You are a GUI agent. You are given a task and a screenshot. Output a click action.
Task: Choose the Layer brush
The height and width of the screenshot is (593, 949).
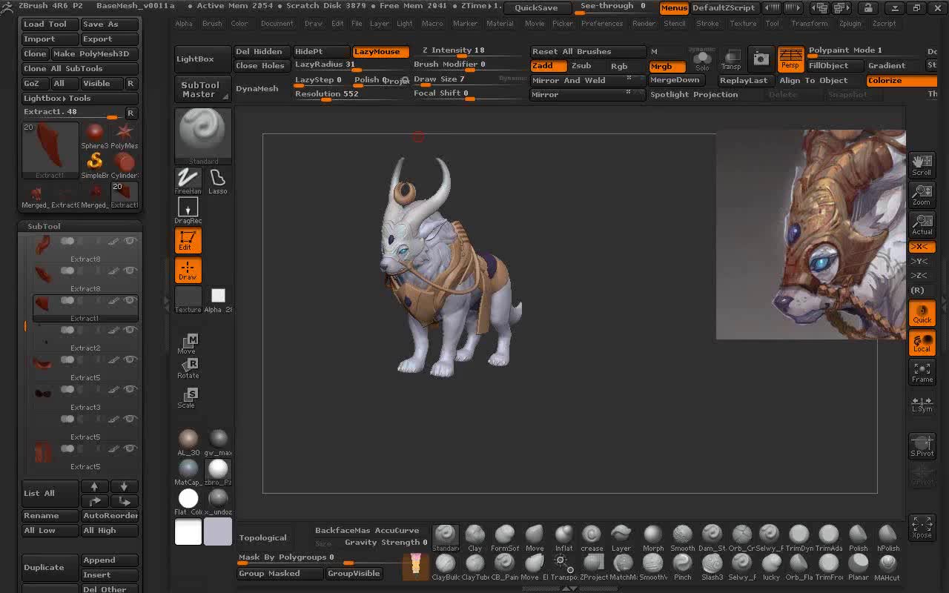[x=621, y=537]
